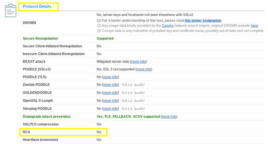
Task: Select 'Mitigated server-side' text
Action: click(x=113, y=62)
